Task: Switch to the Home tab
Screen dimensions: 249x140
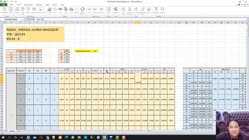Action: point(11,5)
